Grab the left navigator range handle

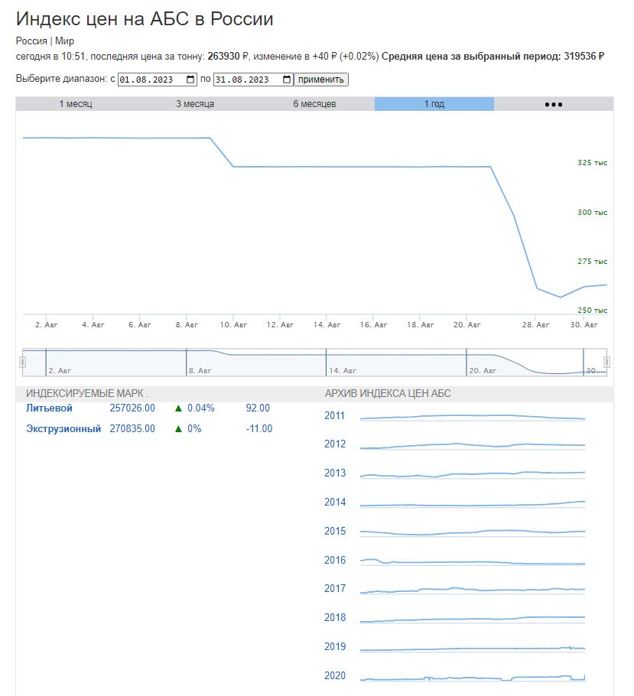[x=23, y=363]
